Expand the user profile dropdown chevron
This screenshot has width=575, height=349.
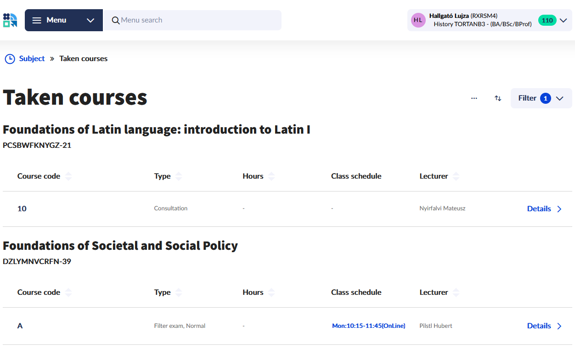point(564,20)
